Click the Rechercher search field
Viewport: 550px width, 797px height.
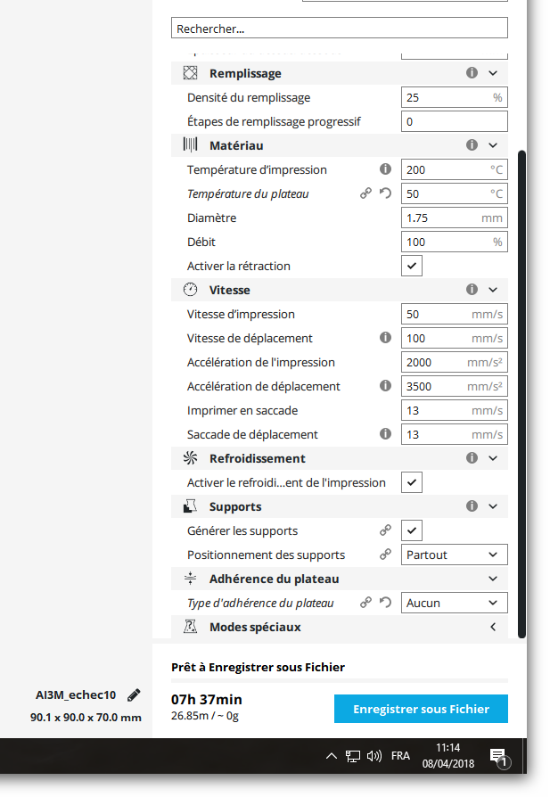coord(339,29)
